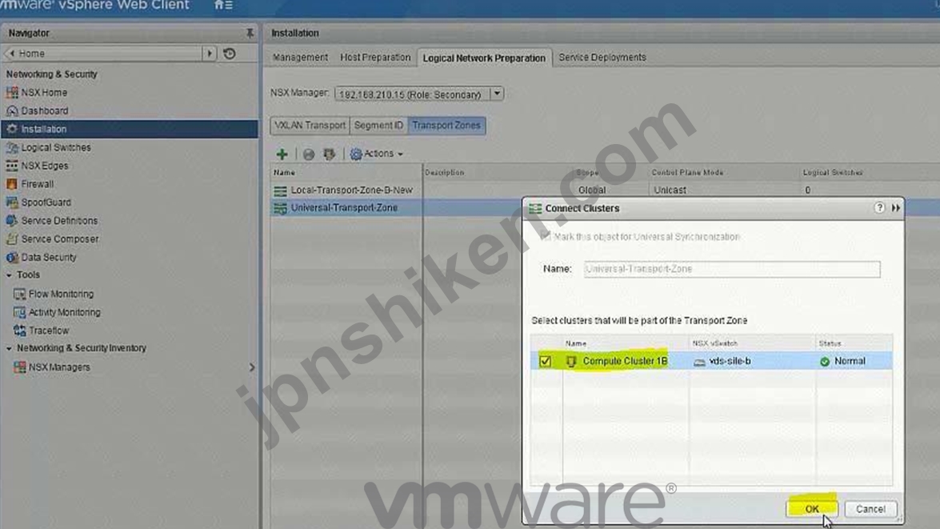
Task: Click the Installation gear icon
Action: coord(12,129)
